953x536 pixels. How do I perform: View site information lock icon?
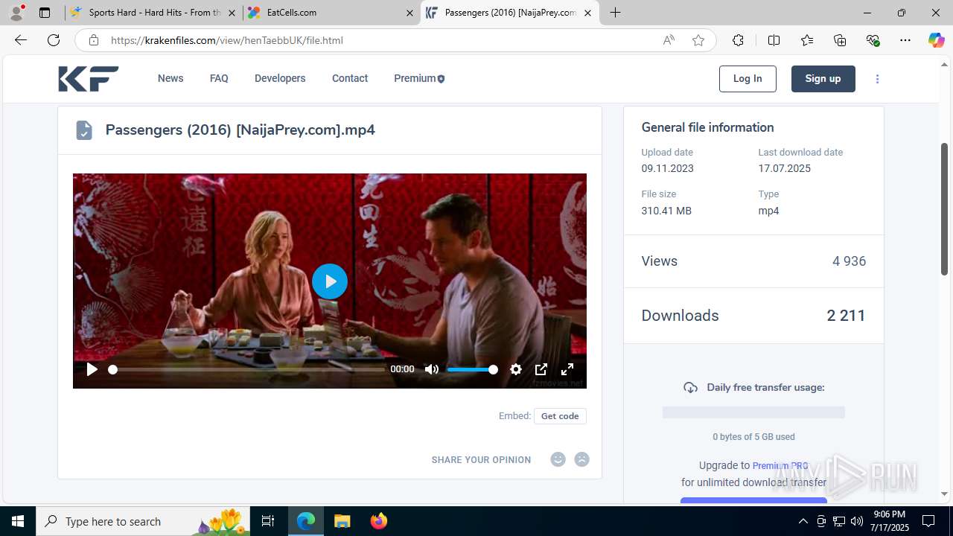tap(93, 40)
